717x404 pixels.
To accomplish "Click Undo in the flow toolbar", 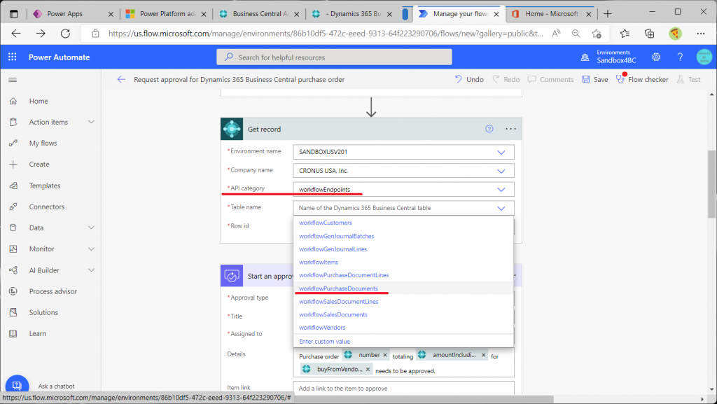I will tap(469, 80).
